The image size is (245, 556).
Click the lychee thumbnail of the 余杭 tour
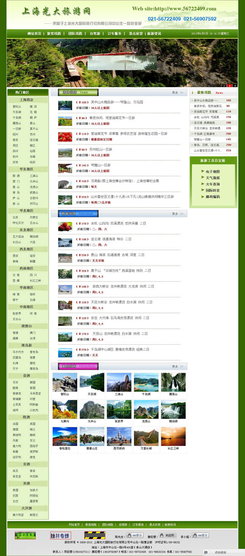coord(65,226)
